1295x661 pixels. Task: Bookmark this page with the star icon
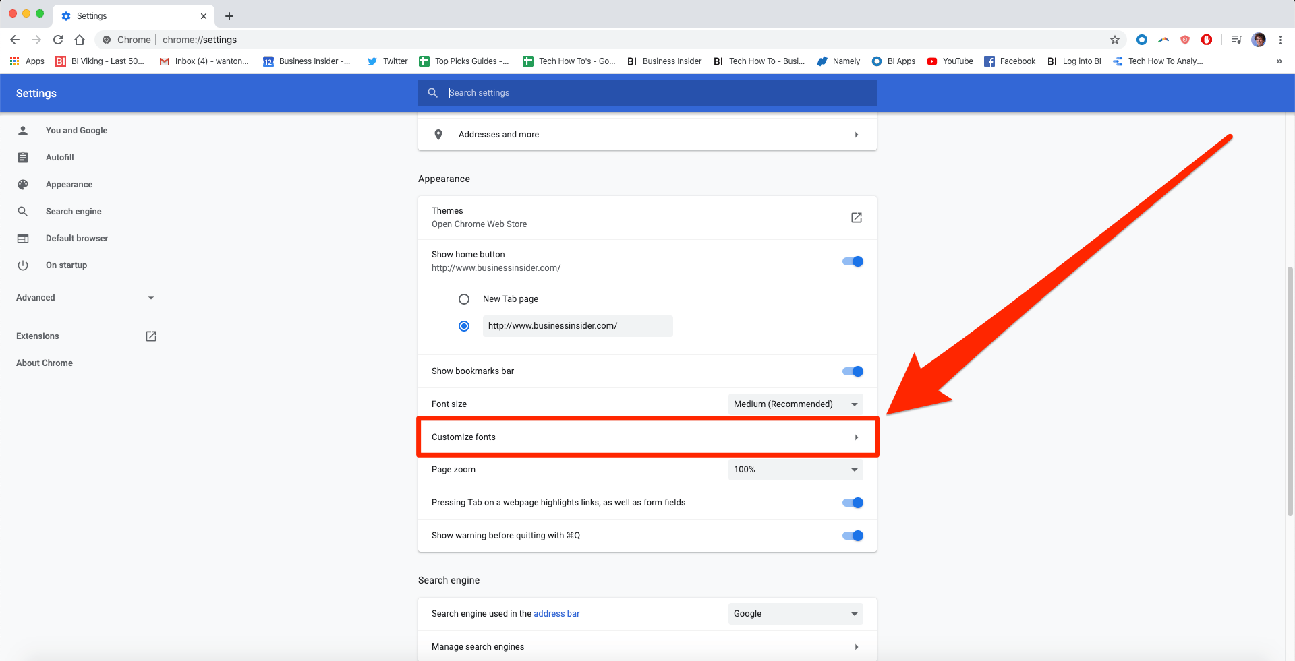(1115, 40)
